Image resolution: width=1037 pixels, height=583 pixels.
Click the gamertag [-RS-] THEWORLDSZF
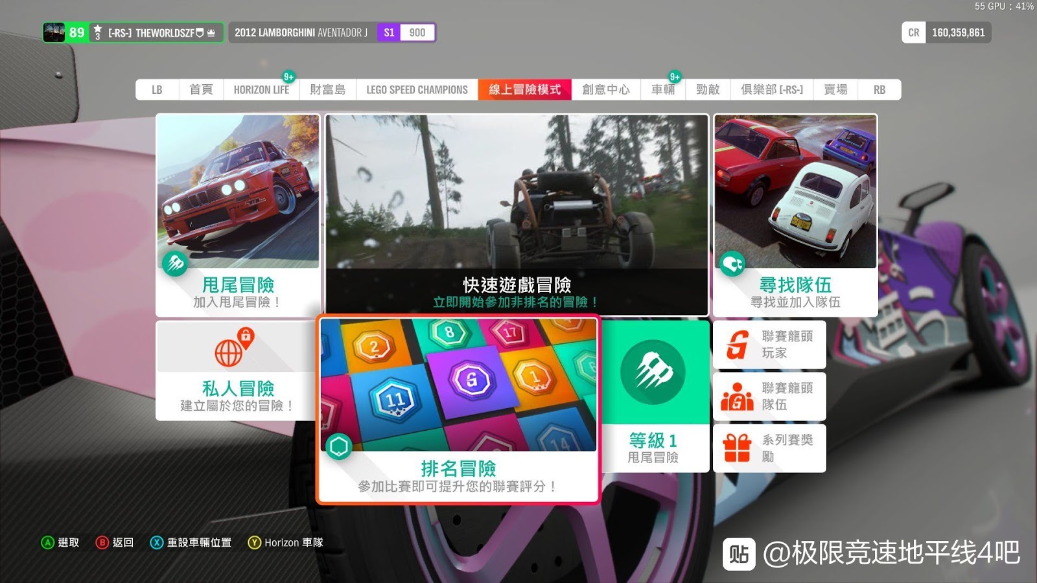(151, 32)
